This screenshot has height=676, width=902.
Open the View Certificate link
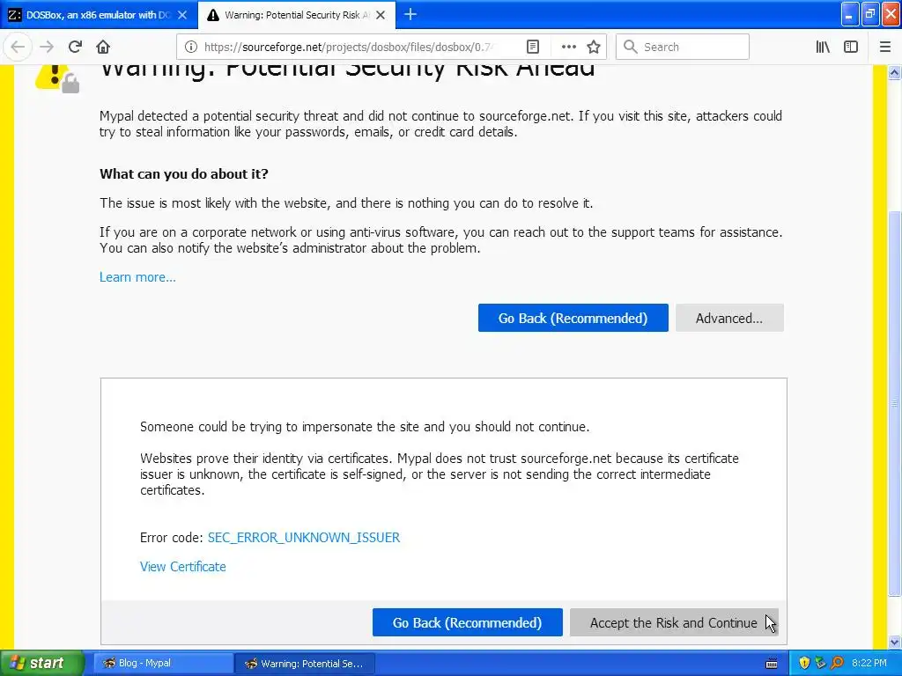point(183,567)
